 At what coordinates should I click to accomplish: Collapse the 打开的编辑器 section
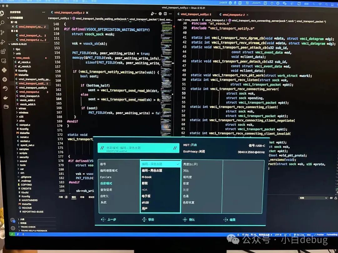coord(15,18)
